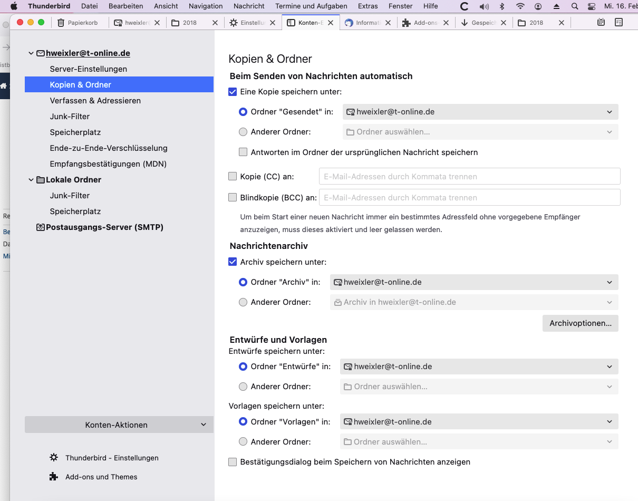Open the Nachricht menu in menu bar
Viewport: 638px width, 501px height.
249,6
